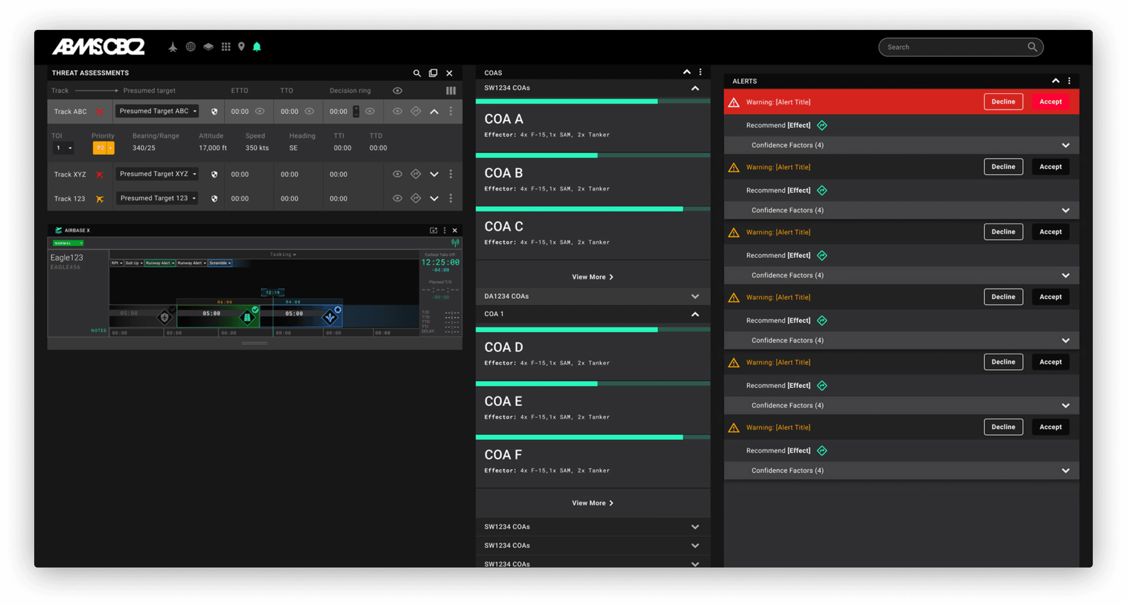Click the column layout icon in Threat Assessments
Image resolution: width=1127 pixels, height=606 pixels.
pyautogui.click(x=450, y=91)
